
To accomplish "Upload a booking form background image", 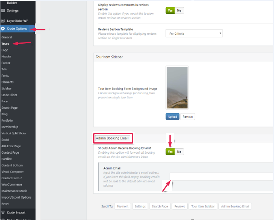I will click(x=172, y=116).
